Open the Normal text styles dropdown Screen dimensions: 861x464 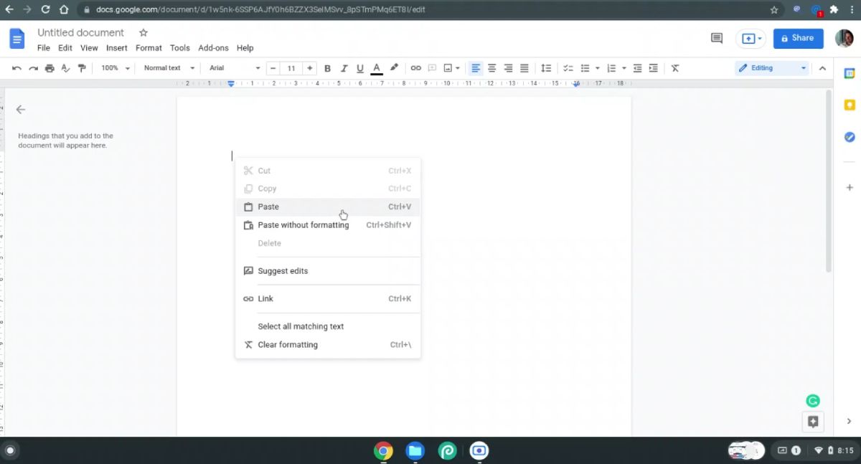click(x=166, y=67)
